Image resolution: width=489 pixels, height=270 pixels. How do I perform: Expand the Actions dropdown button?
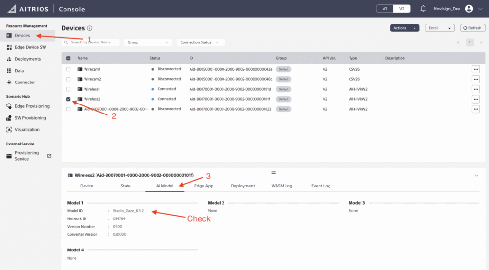coord(404,28)
